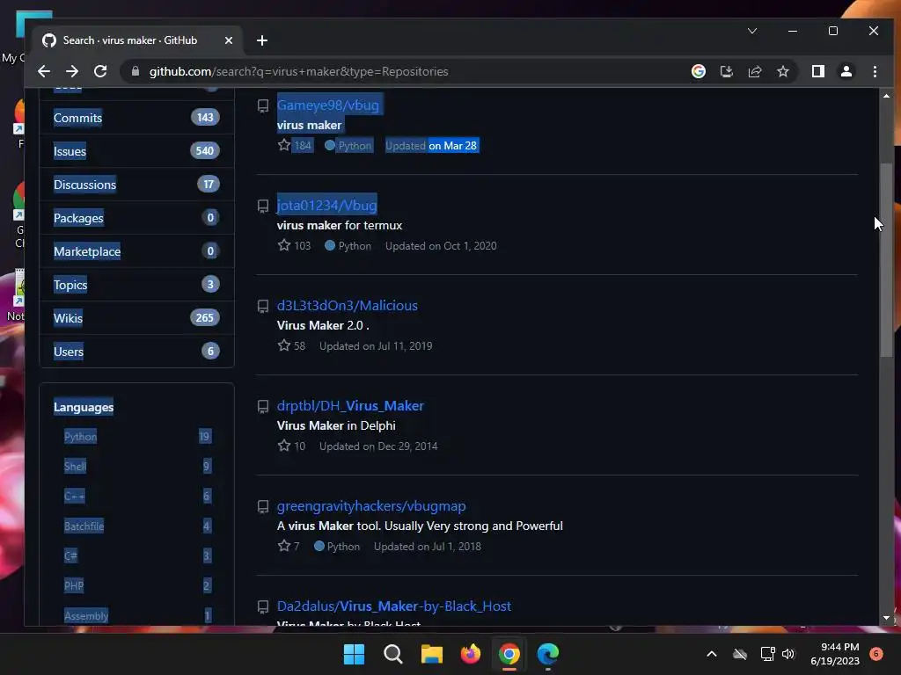
Task: Share this page via share icon
Action: click(x=754, y=71)
